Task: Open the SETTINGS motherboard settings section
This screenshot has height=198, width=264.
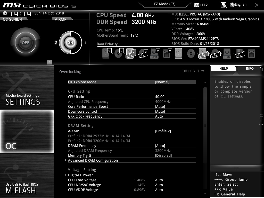Action: pyautogui.click(x=27, y=87)
